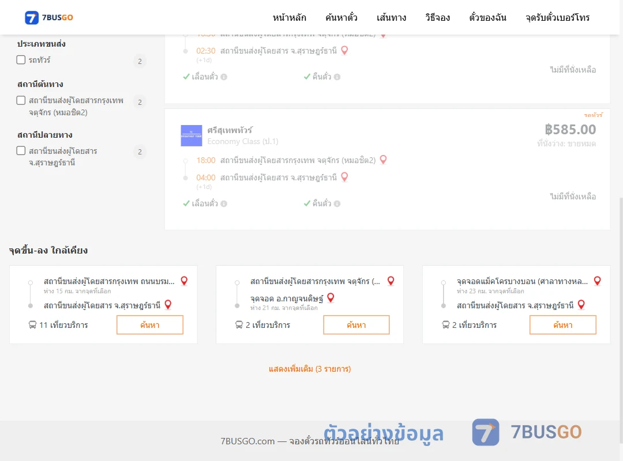This screenshot has width=623, height=461.
Task: Open วิธีจอง menu item
Action: tap(437, 17)
